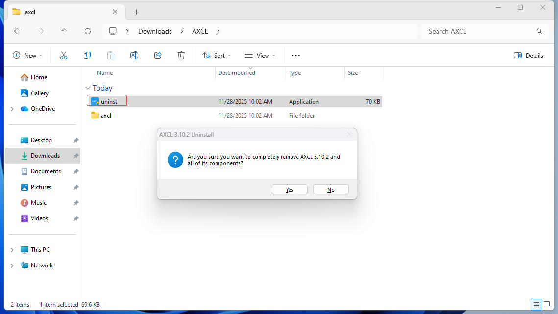Click the Search AXCL input field
Screen dimensions: 558x314
479,31
